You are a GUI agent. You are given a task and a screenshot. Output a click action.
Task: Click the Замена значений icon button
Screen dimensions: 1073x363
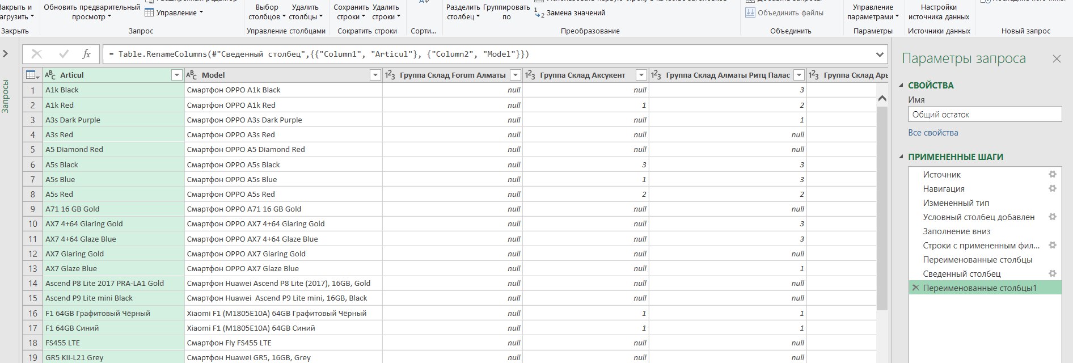pyautogui.click(x=539, y=12)
